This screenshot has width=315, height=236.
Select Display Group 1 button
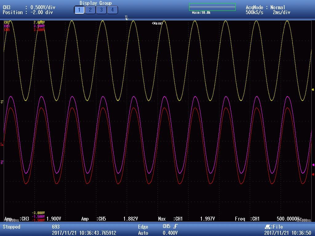click(x=79, y=10)
